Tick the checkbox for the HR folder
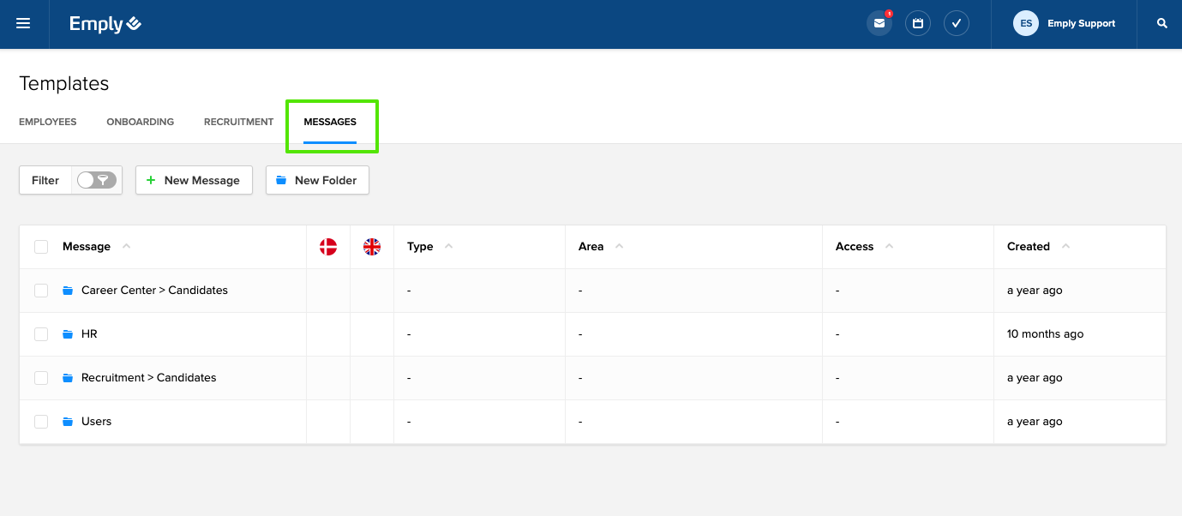This screenshot has width=1182, height=516. [x=41, y=334]
